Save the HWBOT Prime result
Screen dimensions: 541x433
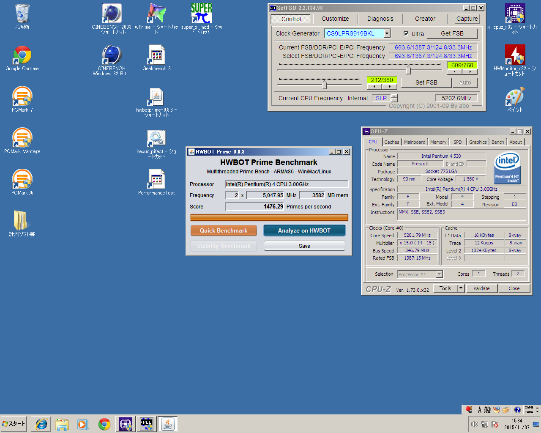[x=304, y=246]
